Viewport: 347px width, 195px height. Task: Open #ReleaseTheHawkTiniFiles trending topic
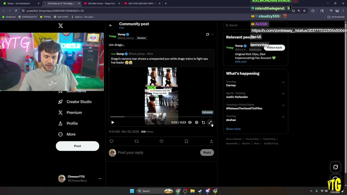[244, 108]
